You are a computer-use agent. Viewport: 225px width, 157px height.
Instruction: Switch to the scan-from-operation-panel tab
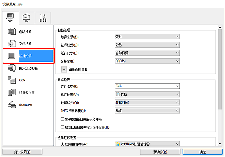click(27, 18)
